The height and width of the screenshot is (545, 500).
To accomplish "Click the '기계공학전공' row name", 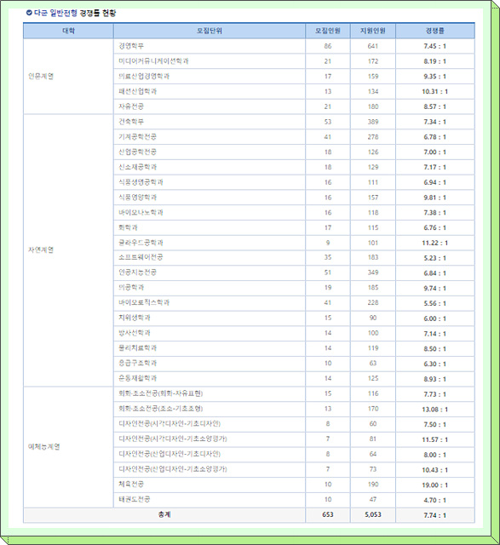I will [138, 136].
